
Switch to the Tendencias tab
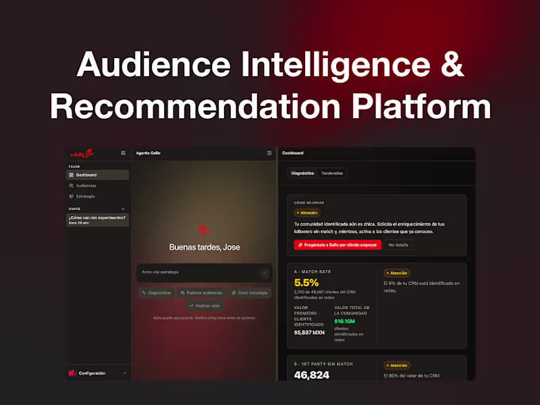pyautogui.click(x=332, y=173)
